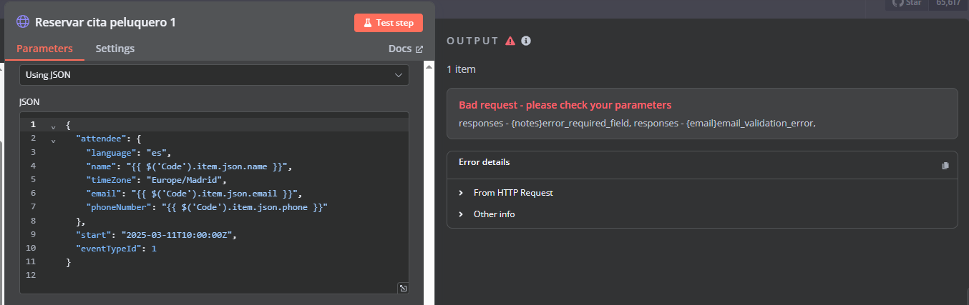Click the flask icon on Test step
This screenshot has height=305, width=969.
tap(367, 23)
